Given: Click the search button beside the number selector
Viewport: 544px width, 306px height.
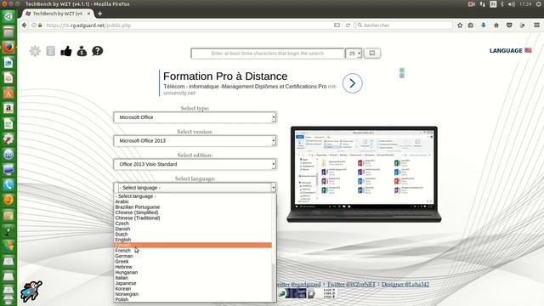Looking at the screenshot, I should [372, 54].
